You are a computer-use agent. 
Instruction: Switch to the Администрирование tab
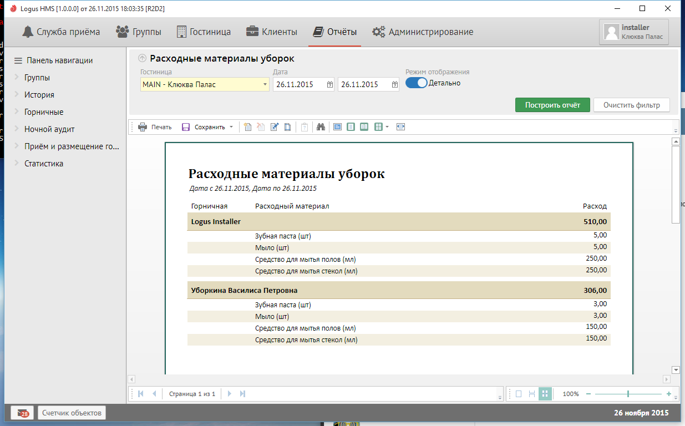tap(423, 32)
